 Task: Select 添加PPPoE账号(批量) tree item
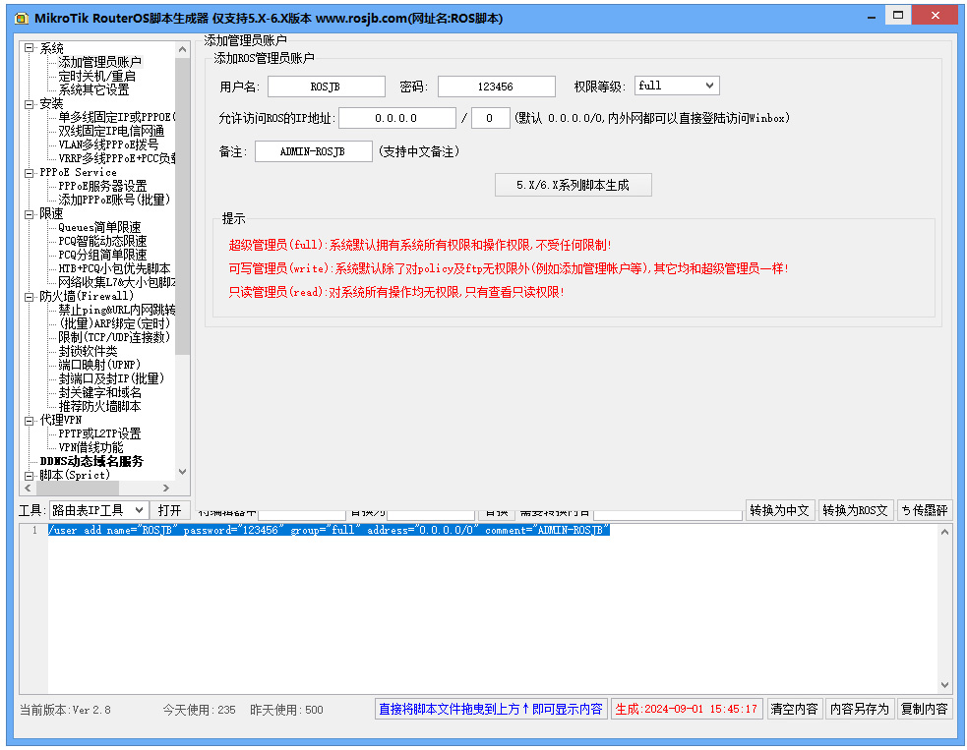coord(114,200)
